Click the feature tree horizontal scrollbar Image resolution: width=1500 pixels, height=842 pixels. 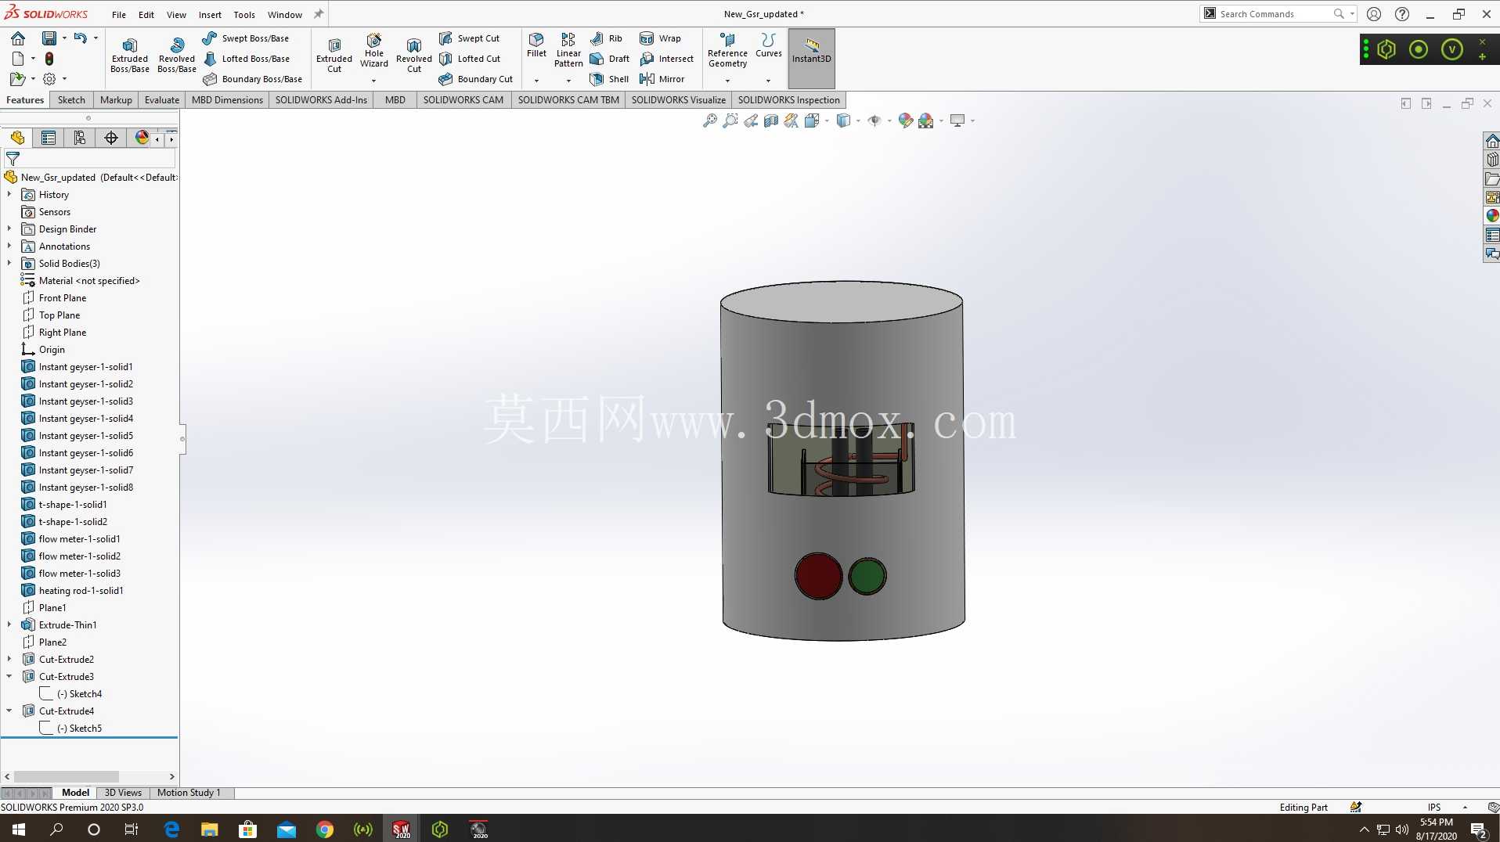point(67,776)
